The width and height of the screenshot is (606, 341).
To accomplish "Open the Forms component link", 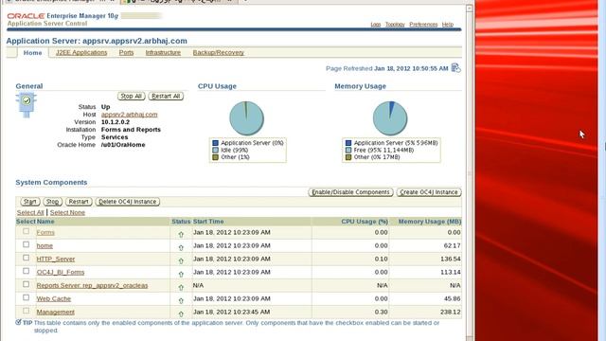I will (45, 232).
